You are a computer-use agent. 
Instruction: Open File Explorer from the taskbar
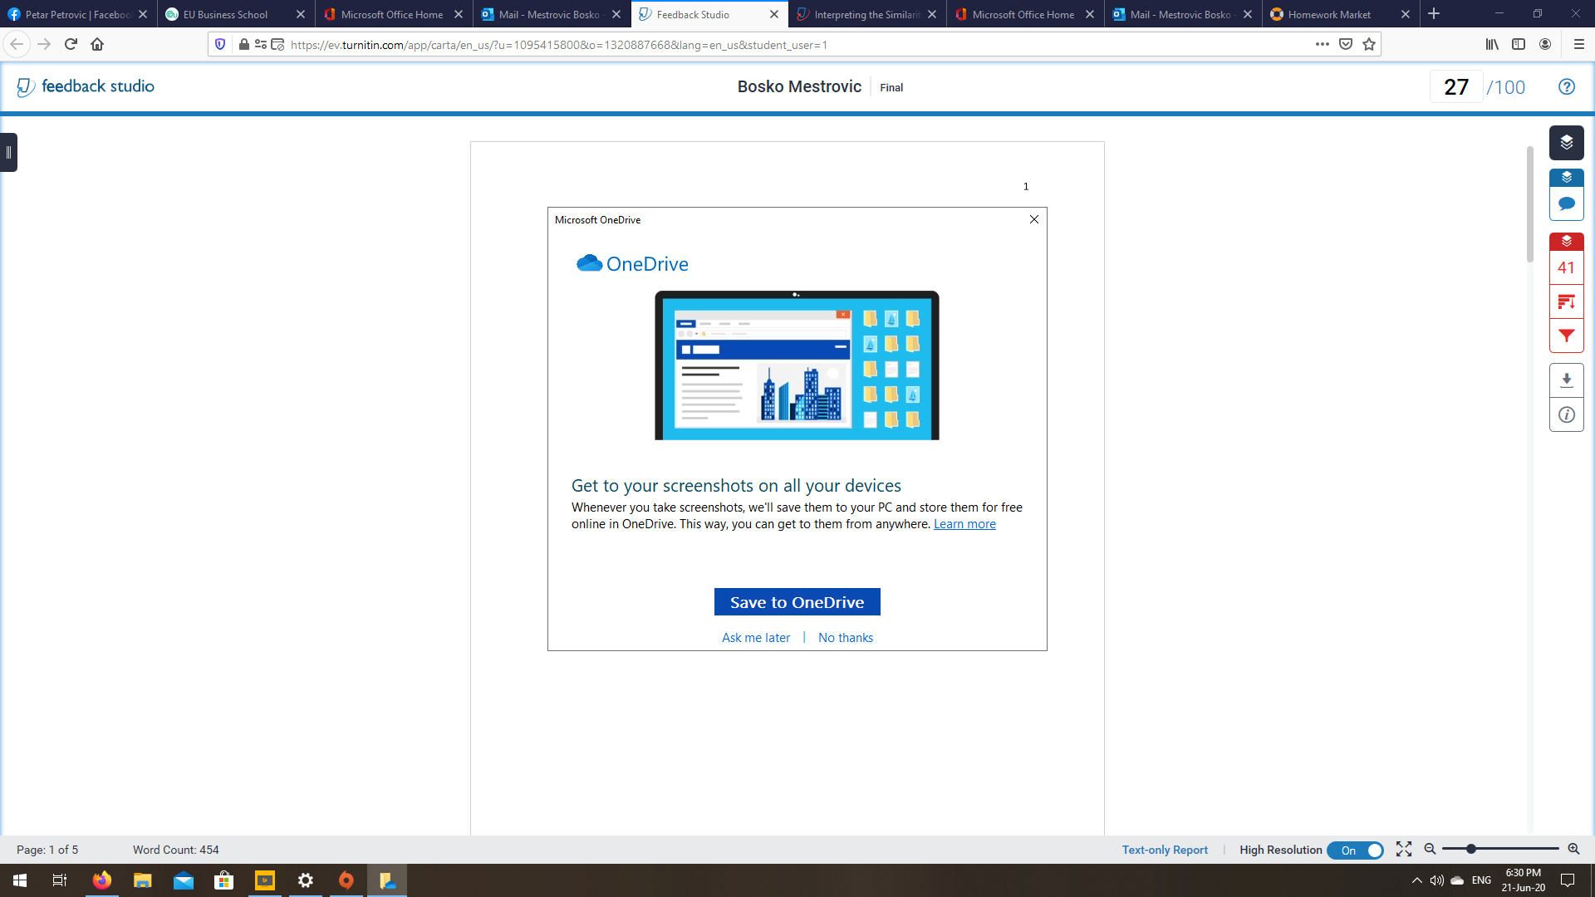142,880
